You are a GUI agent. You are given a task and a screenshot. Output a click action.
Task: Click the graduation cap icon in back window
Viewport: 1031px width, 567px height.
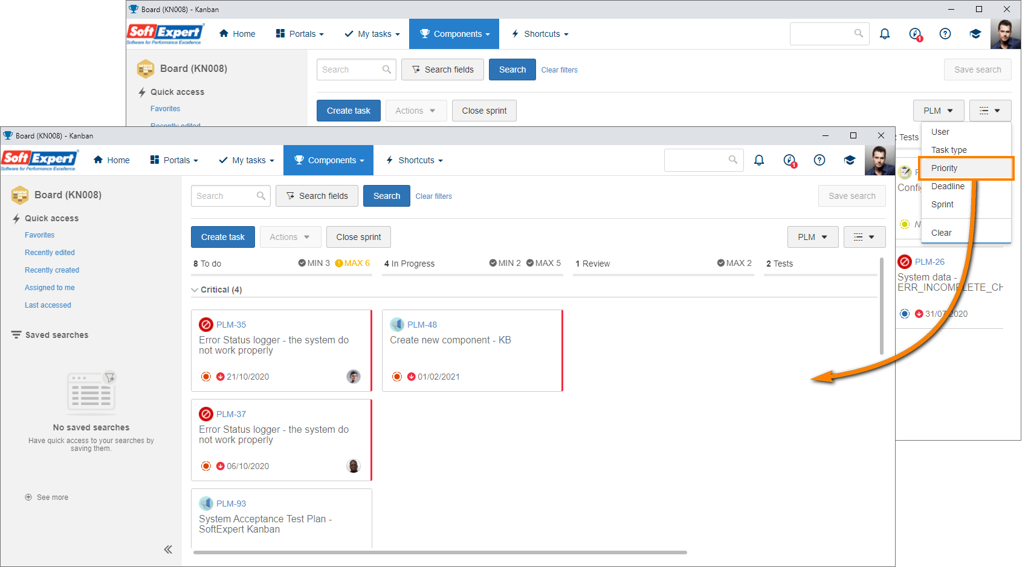pos(975,34)
